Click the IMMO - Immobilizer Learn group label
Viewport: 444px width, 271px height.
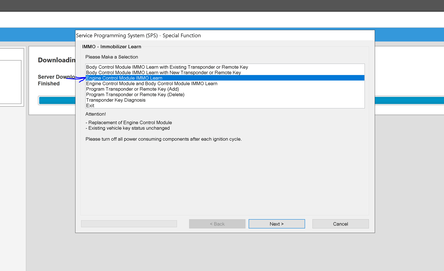tap(112, 47)
